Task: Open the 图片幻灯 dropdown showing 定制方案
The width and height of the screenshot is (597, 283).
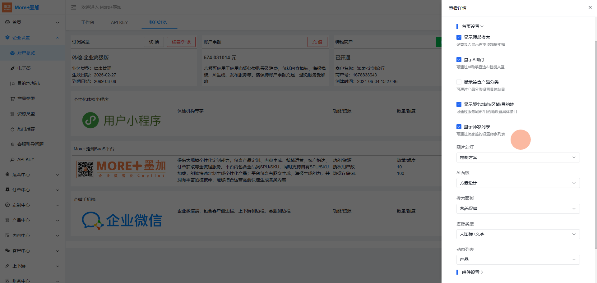Action: point(518,157)
